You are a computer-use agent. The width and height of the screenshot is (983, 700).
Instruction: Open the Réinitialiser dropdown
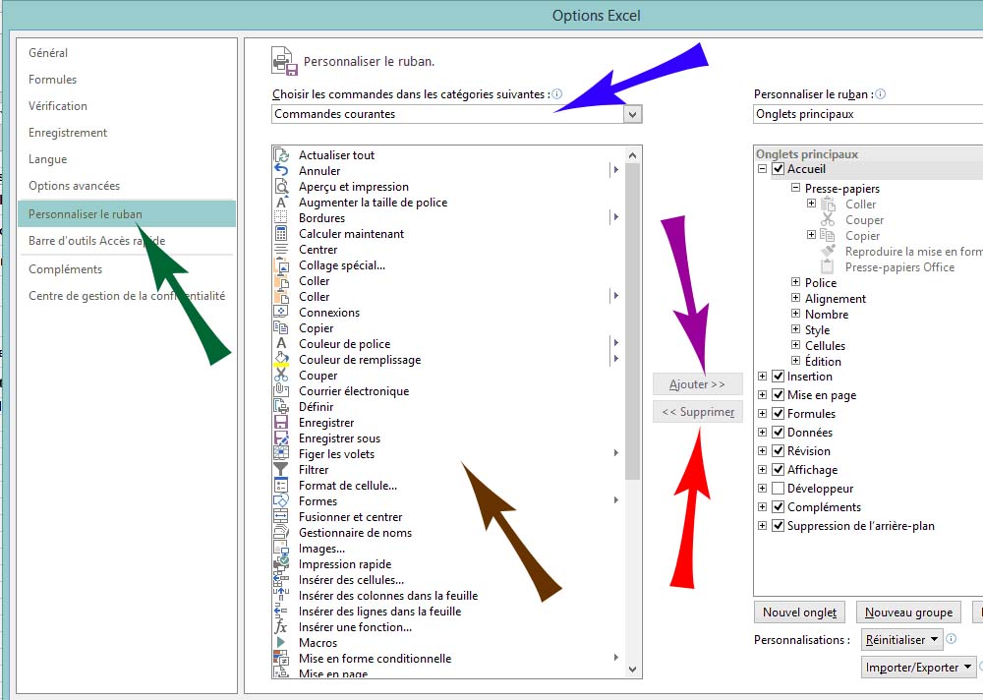coord(901,640)
